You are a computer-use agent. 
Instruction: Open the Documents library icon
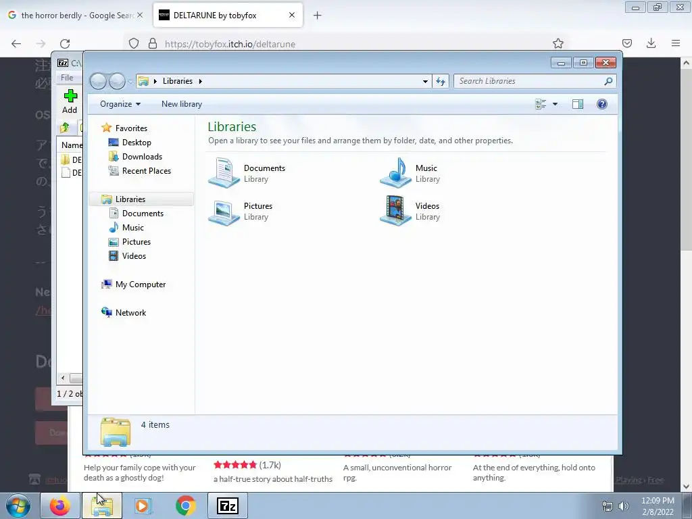224,173
